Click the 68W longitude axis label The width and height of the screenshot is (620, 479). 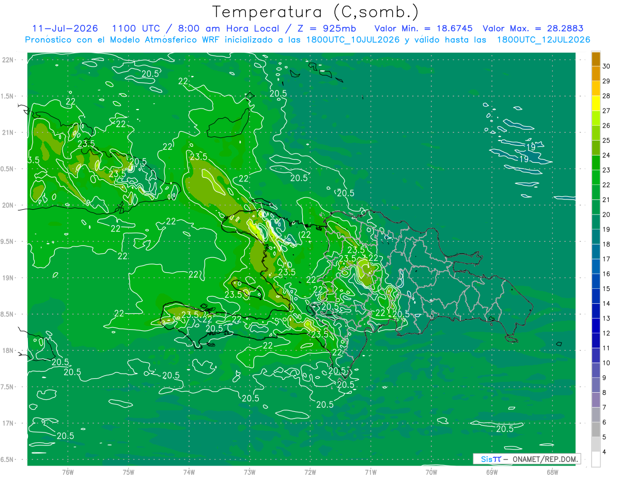552,471
